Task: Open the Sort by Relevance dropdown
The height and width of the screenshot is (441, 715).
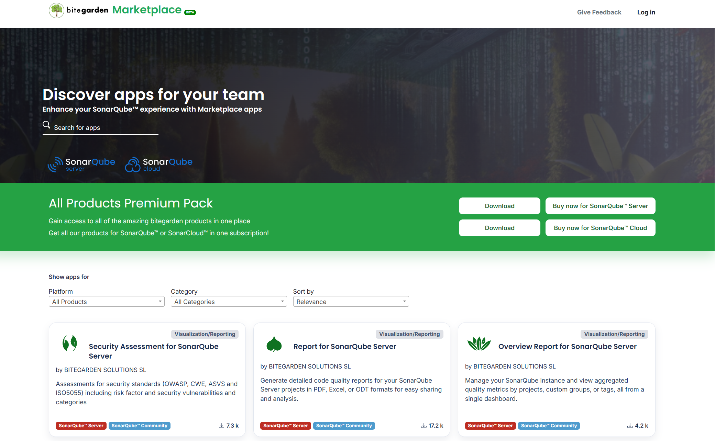Action: 351,302
